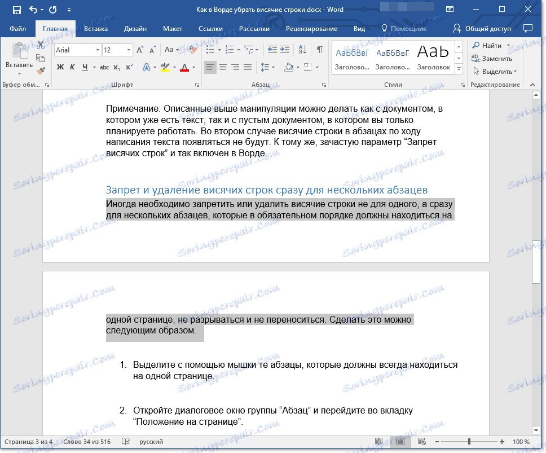Open the Макет ribbon tab
Screen dimensions: 546x453
(173, 29)
